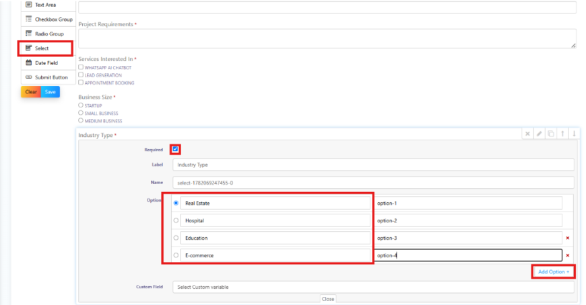This screenshot has width=586, height=305.
Task: Uncheck the Required checkbox
Action: point(175,149)
